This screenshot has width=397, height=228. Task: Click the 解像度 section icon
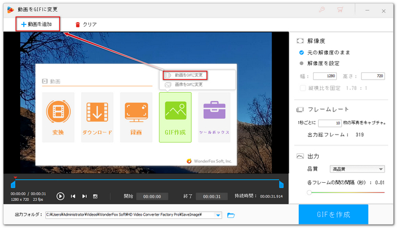point(300,41)
